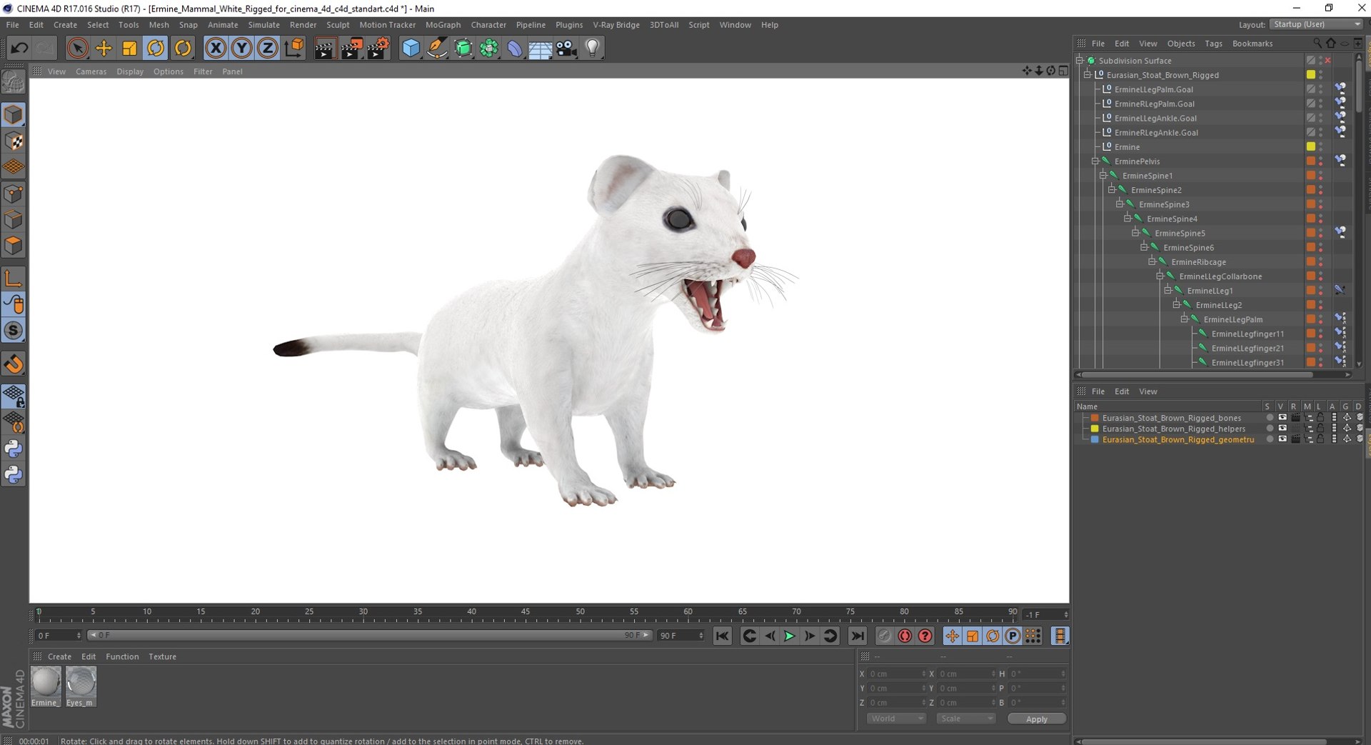Switch to Texture mode in the sidebar
1371x745 pixels.
[x=14, y=141]
